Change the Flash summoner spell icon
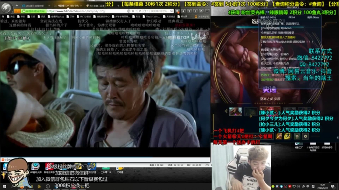This screenshot has width=339, height=190. click(x=287, y=136)
